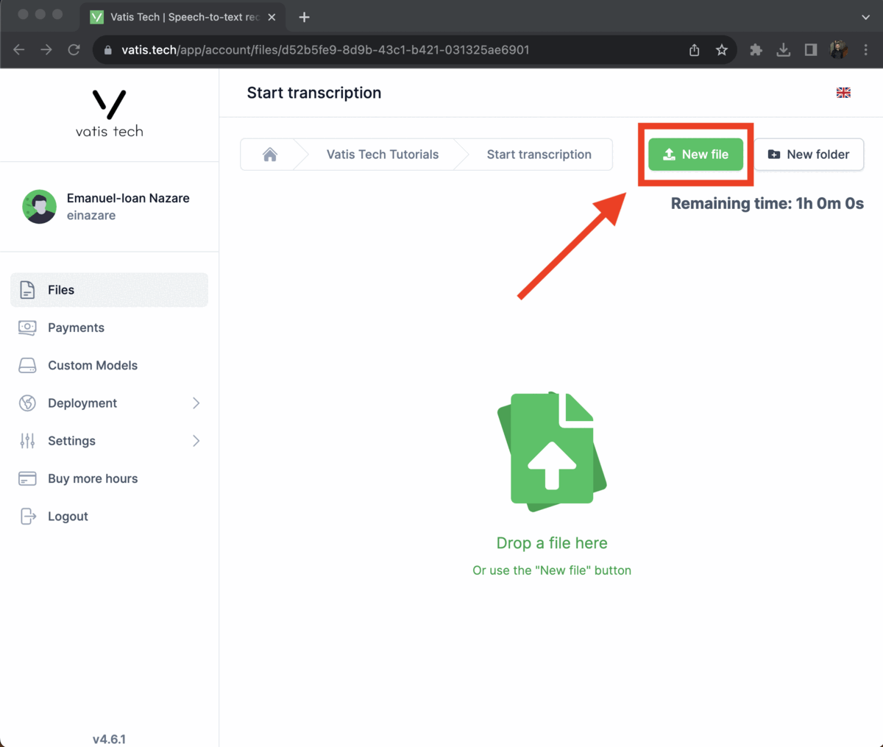
Task: Log out via the Logout item
Action: point(109,516)
